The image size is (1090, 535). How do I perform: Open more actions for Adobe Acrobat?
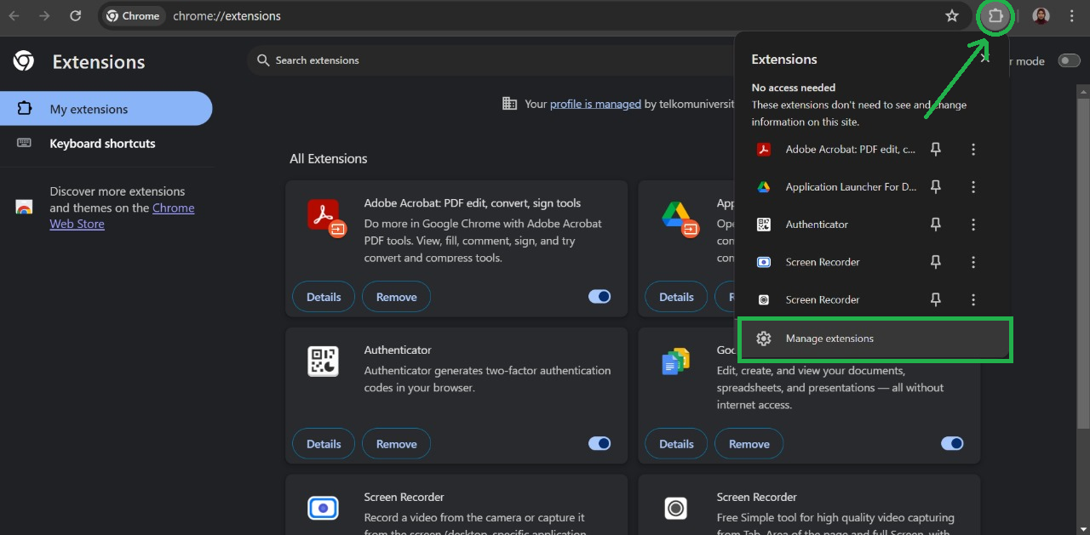[x=973, y=150]
